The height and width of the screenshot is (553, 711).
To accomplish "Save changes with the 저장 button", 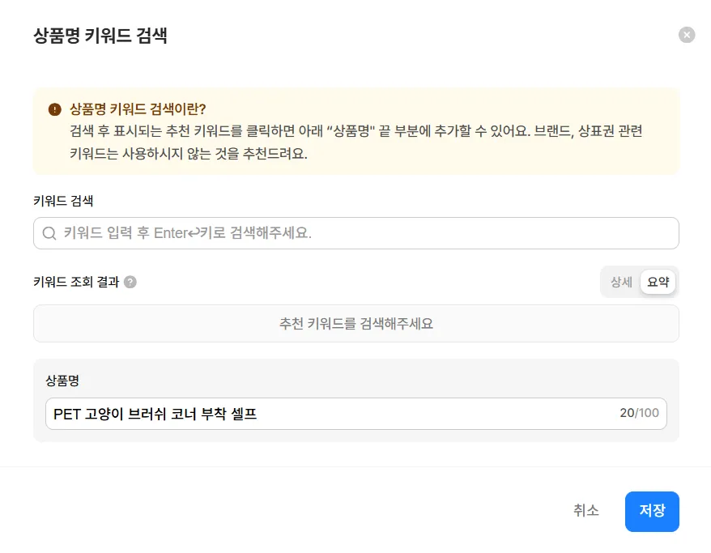I will click(x=652, y=511).
